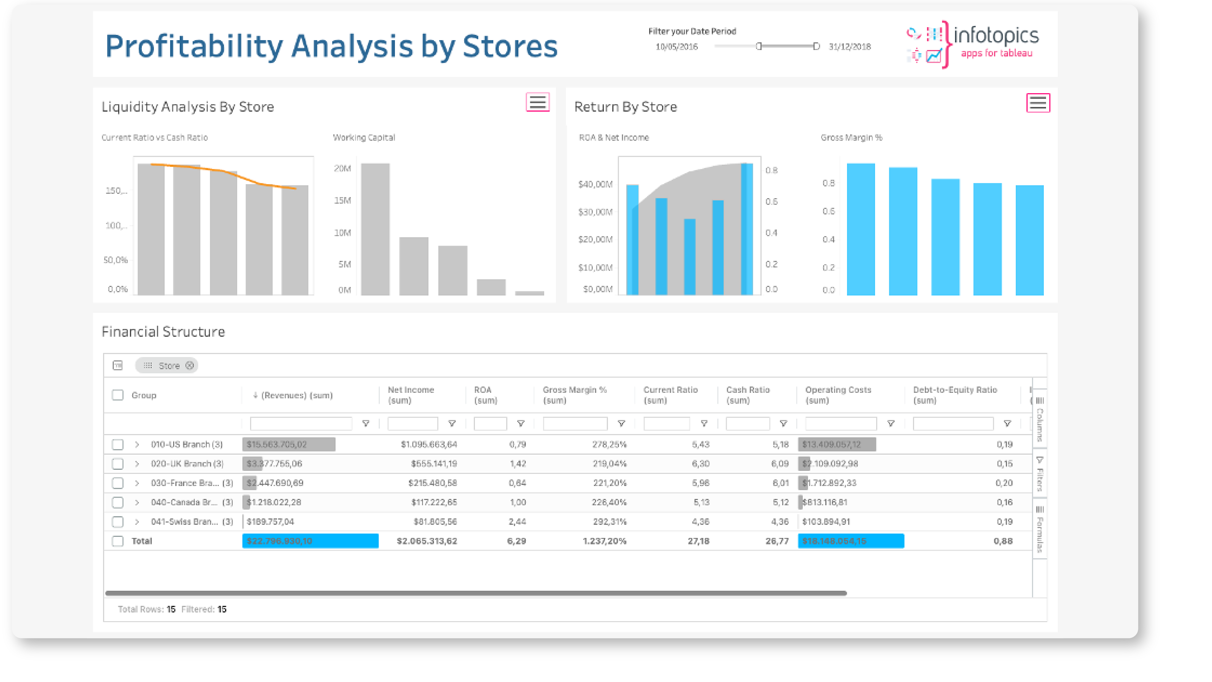Remove the Store grouping chip
This screenshot has height=682, width=1212.
[190, 366]
